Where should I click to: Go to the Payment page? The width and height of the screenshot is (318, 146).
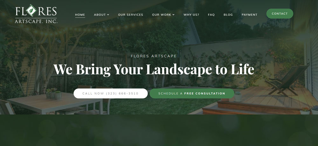249,15
